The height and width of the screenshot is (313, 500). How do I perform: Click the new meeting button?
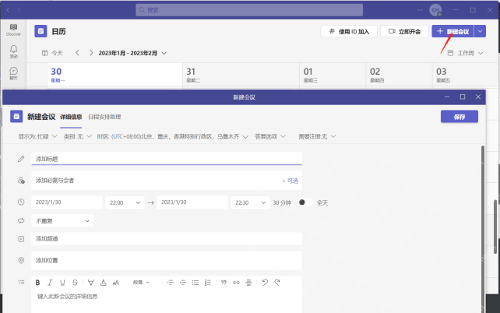(452, 31)
